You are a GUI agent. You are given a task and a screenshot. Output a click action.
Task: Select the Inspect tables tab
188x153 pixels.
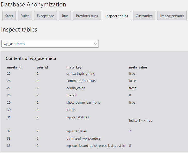tap(117, 16)
